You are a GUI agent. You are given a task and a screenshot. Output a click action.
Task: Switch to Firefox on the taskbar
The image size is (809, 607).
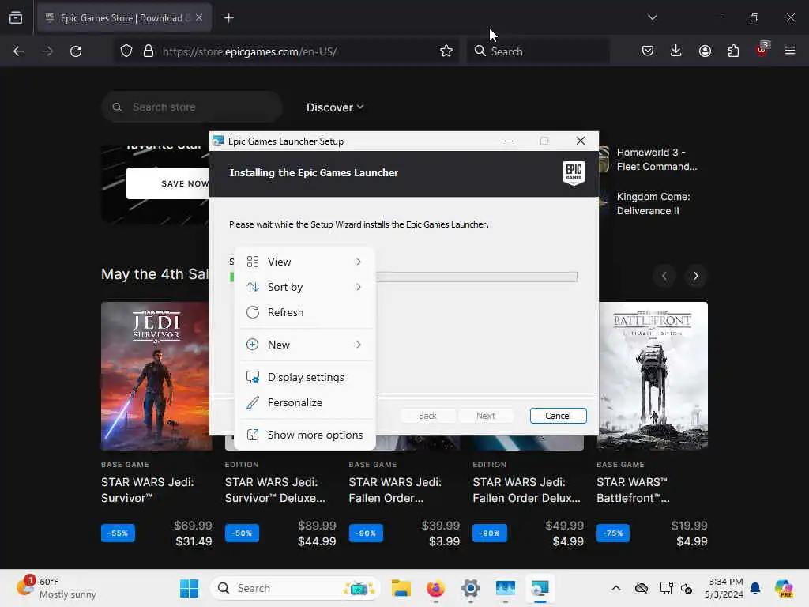click(x=436, y=588)
